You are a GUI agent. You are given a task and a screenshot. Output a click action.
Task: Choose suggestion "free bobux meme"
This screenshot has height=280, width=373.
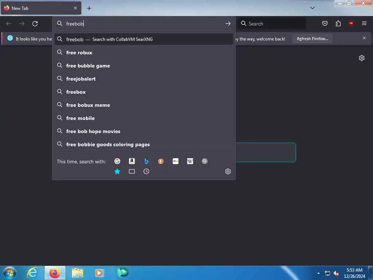click(x=144, y=105)
